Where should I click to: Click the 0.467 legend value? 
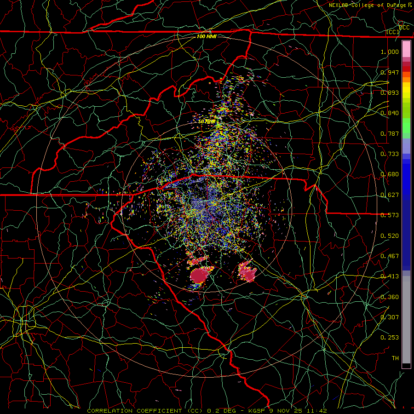[390, 256]
